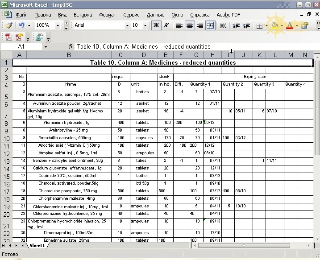Screen dimensions: 320x260
Task: Expand the font size dropdown
Action: 147,25
